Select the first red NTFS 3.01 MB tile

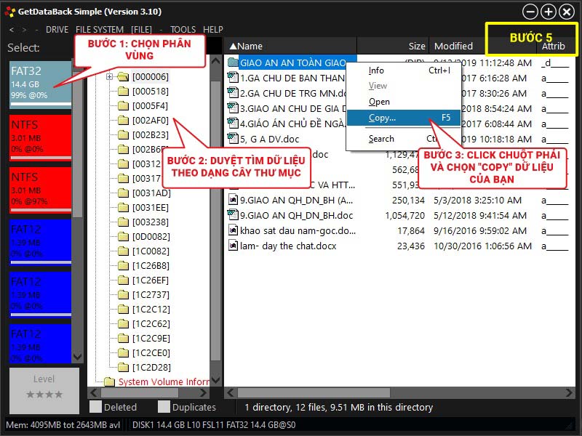(41, 138)
